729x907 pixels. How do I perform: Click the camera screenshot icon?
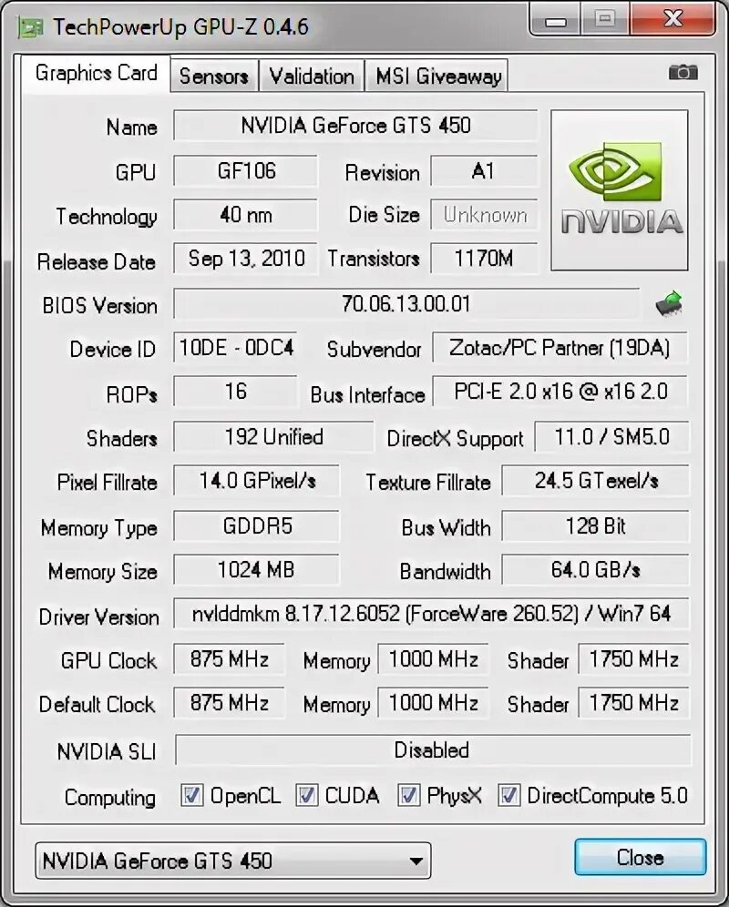[x=683, y=72]
